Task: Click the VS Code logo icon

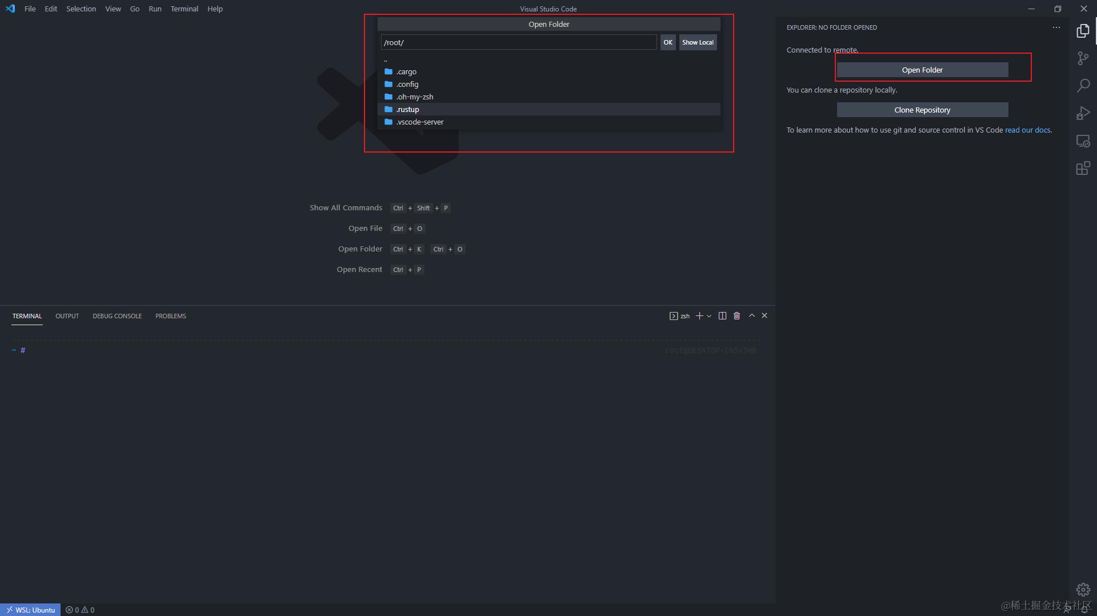Action: click(x=10, y=9)
